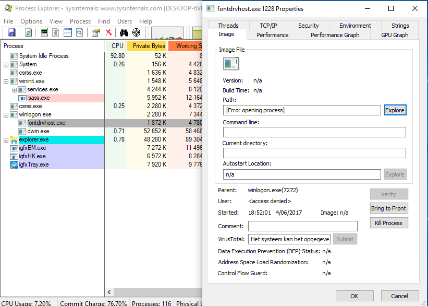This screenshot has height=306, width=428.
Task: Toggle the Show Process Tree toolbar icon
Action: click(x=56, y=32)
